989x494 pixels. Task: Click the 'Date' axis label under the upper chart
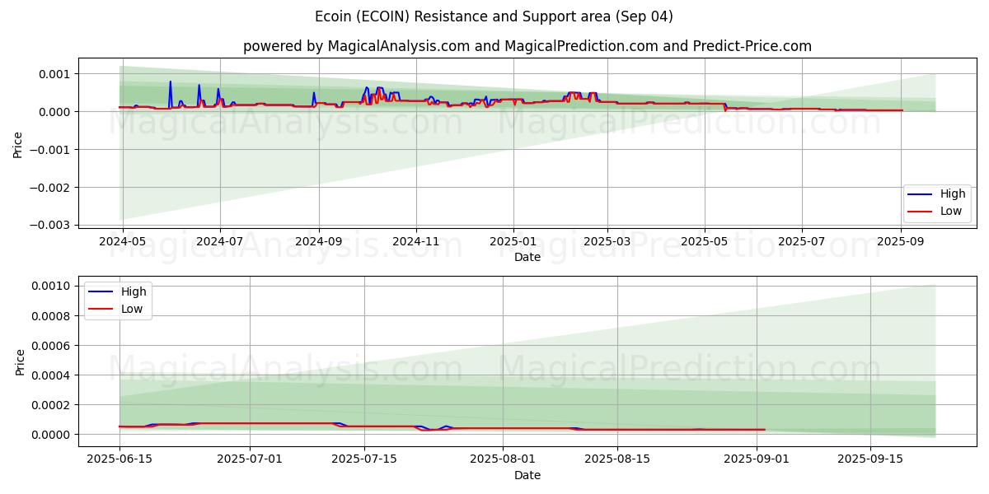pyautogui.click(x=527, y=257)
